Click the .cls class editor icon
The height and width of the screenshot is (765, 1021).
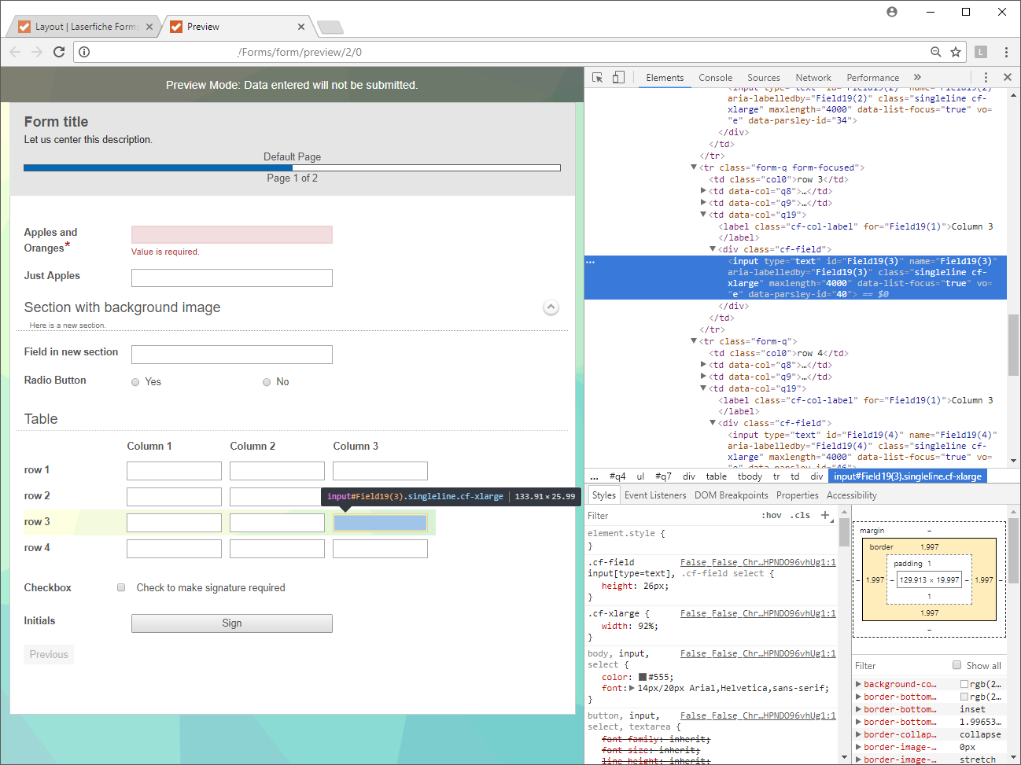[x=800, y=515]
